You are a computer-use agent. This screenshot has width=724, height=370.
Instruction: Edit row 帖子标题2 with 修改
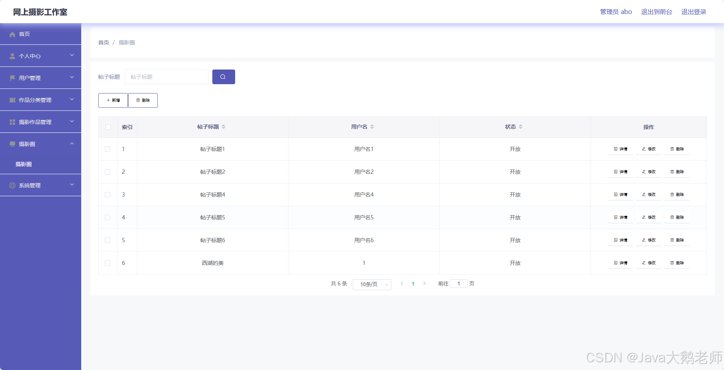point(649,172)
